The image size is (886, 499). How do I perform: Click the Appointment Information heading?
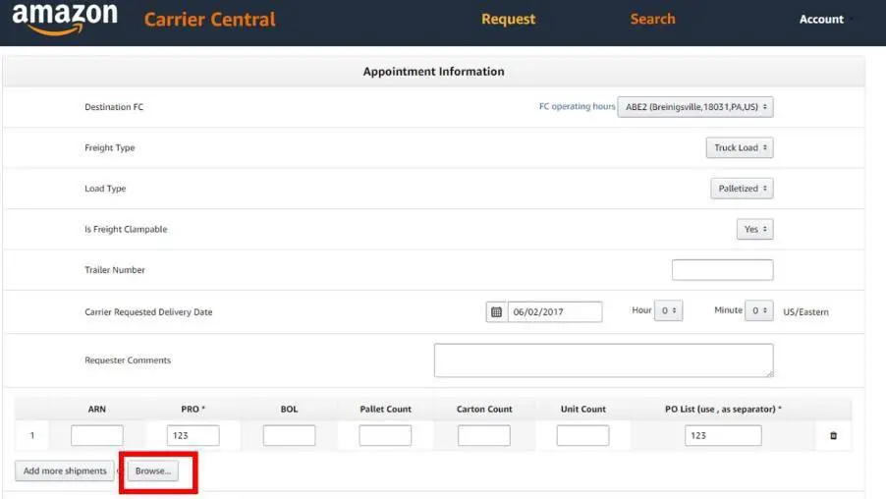433,71
